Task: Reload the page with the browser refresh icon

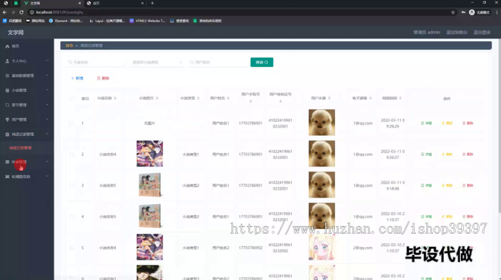Action: click(x=21, y=12)
